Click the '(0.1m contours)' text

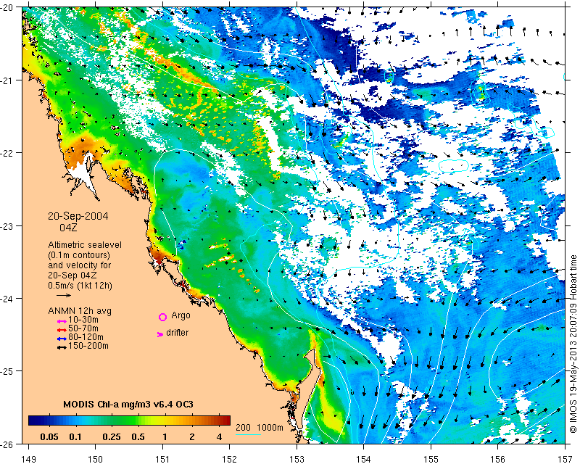click(79, 255)
